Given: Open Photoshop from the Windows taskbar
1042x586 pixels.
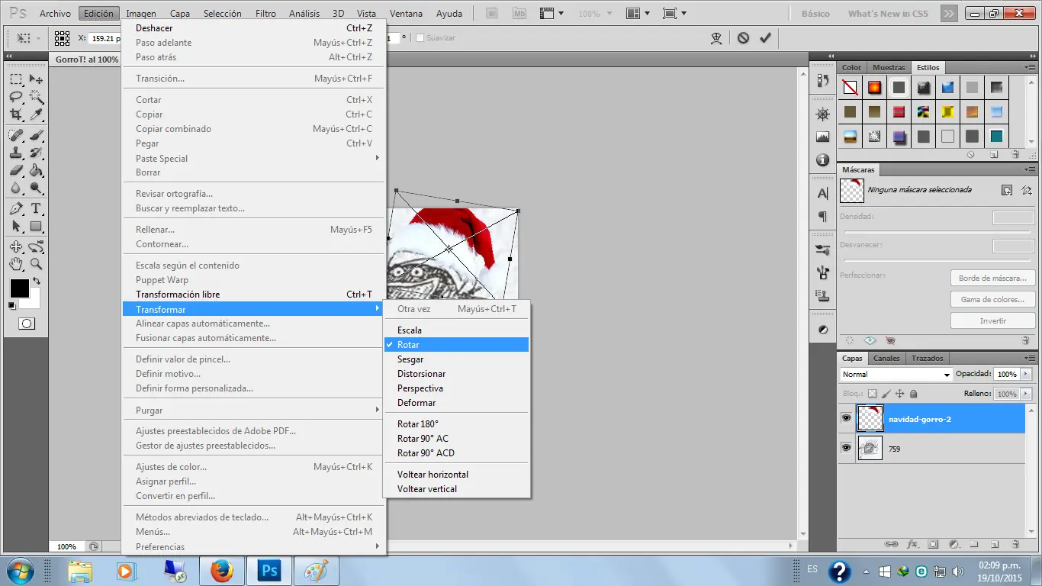Looking at the screenshot, I should pyautogui.click(x=269, y=571).
